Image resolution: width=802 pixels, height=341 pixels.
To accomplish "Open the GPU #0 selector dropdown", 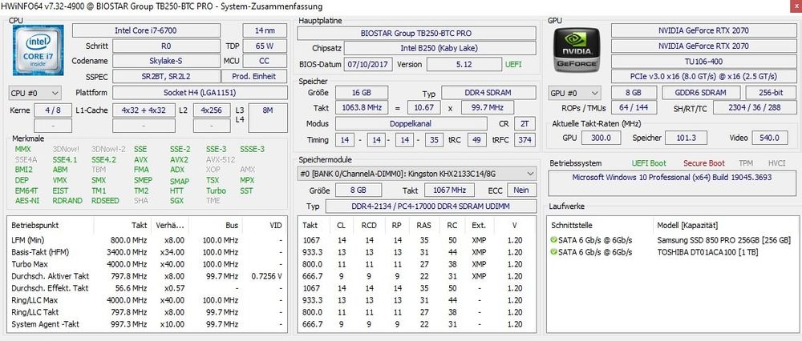I will [575, 94].
